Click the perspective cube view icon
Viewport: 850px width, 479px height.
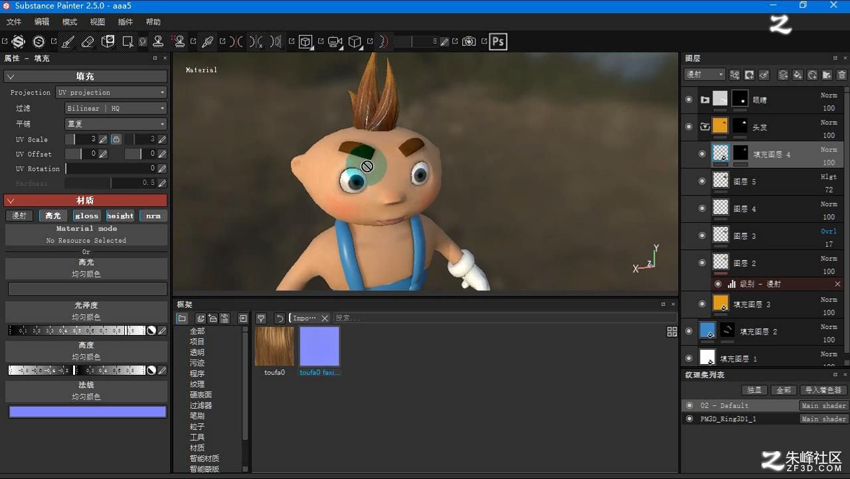point(355,42)
